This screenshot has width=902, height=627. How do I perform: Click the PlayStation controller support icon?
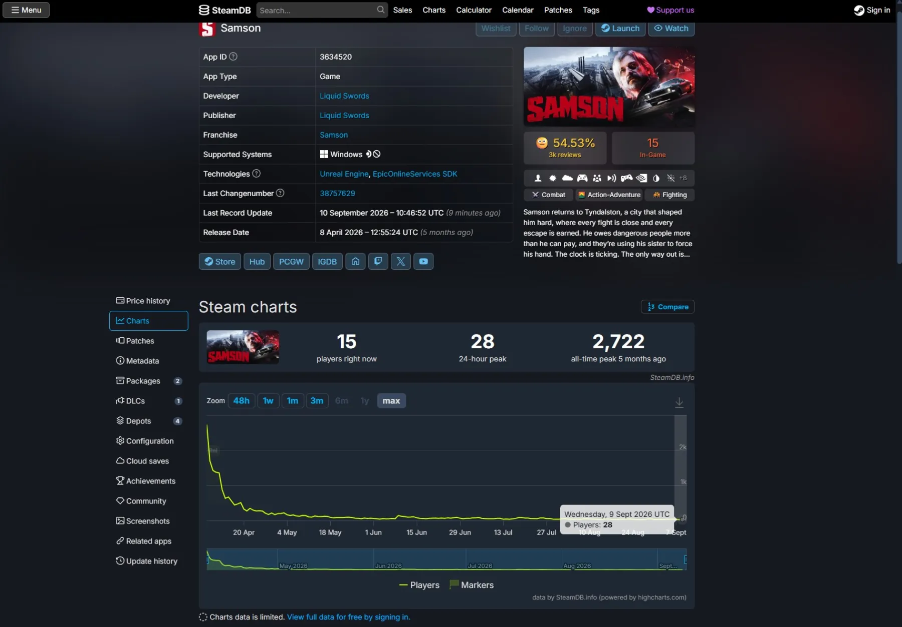pyautogui.click(x=626, y=178)
